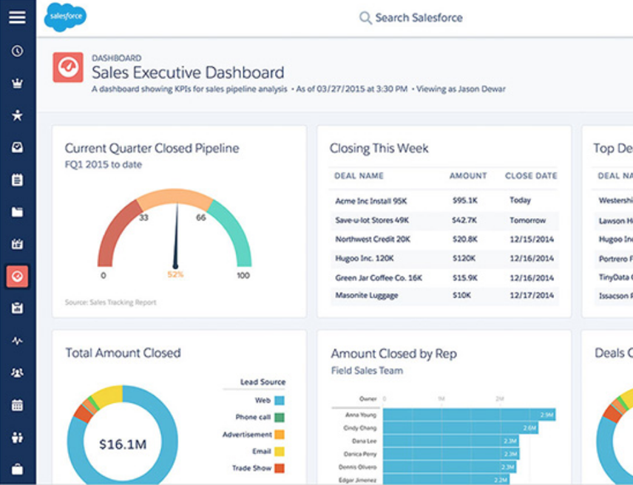Click the star person icon in sidebar
Screen dimensions: 633x485
(17, 115)
